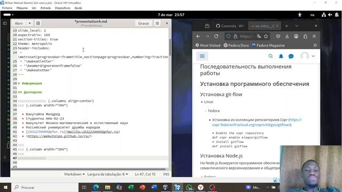Reload the current Firefox page
342x192 pixels.
tap(216, 36)
